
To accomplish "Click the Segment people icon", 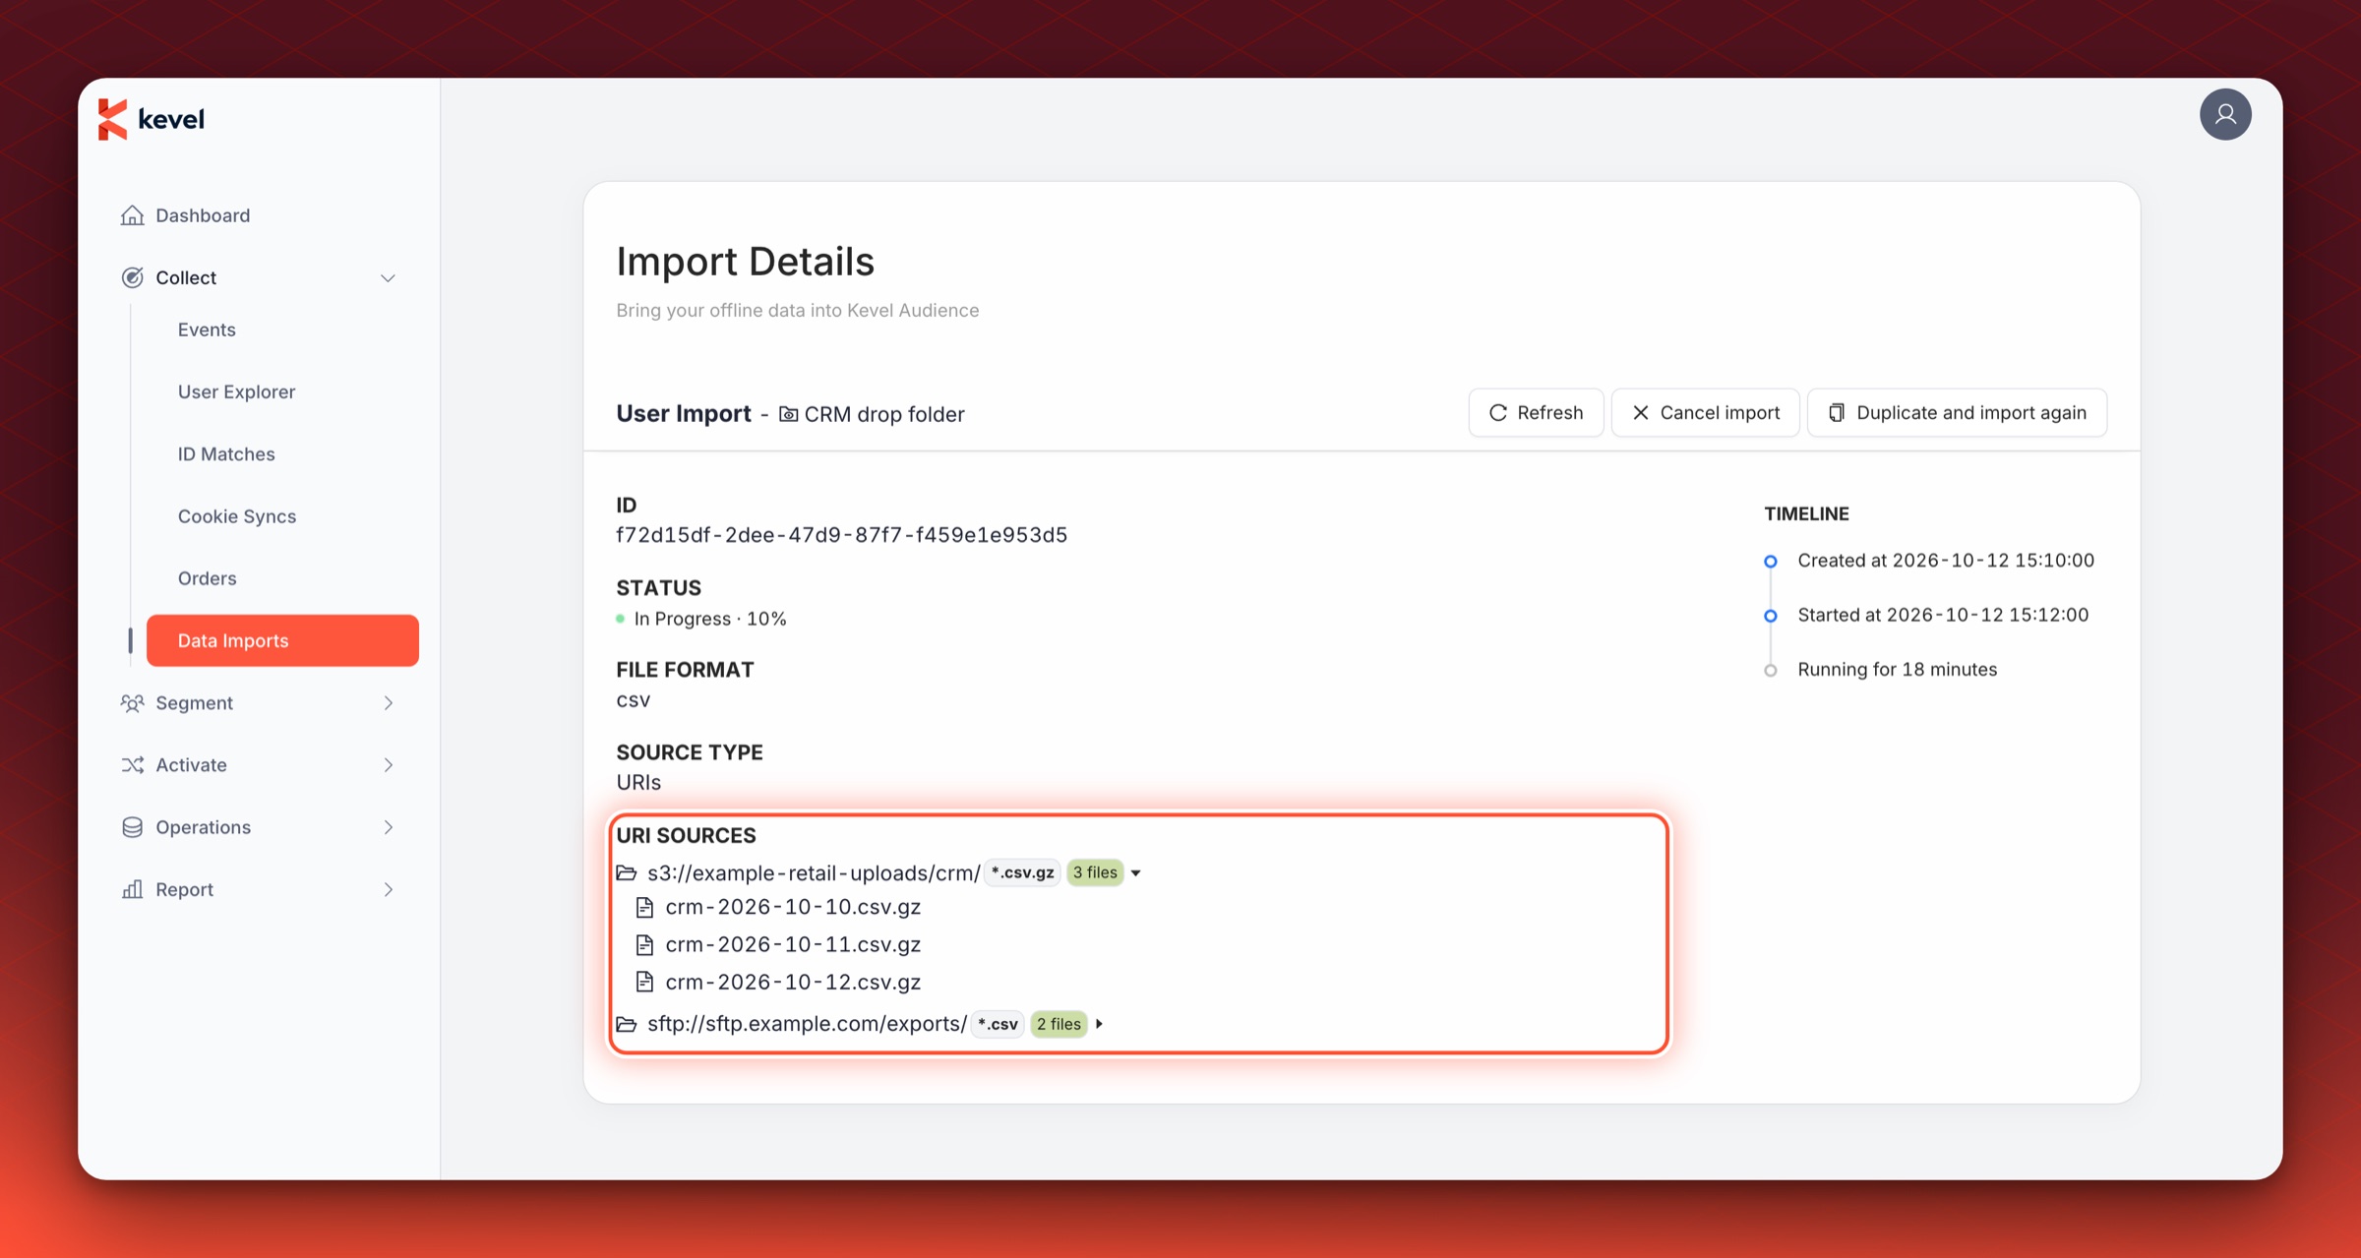I will point(132,703).
